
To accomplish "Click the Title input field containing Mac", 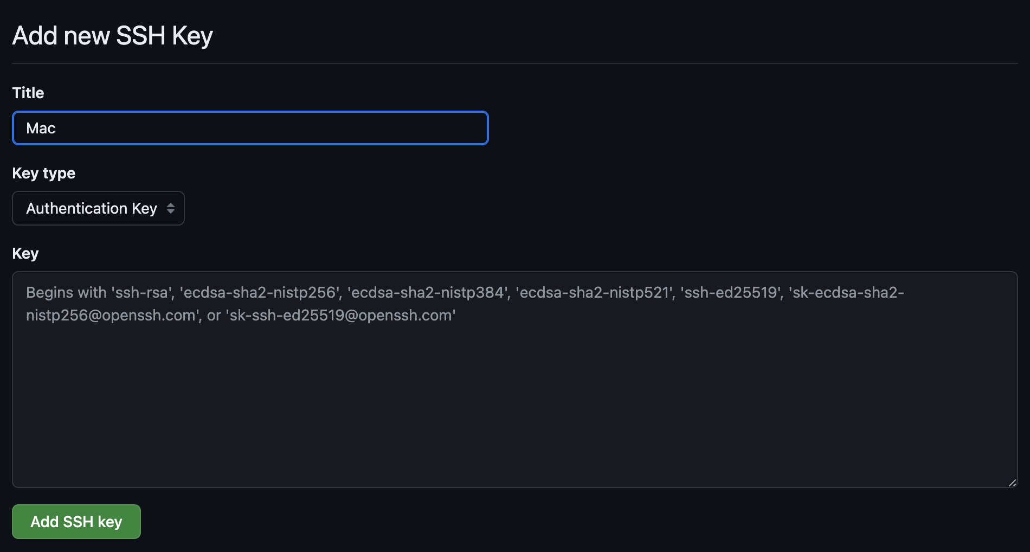I will click(249, 128).
